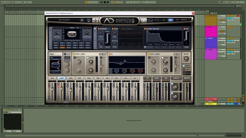Click the Ableton transport record button
The height and width of the screenshot is (138, 246).
click(108, 2)
